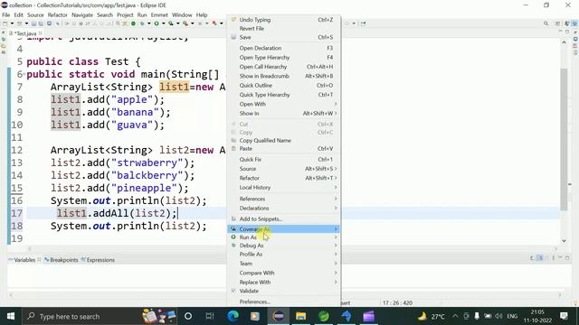Screen dimensions: 579x325
Task: Click Add to Snippets... entry
Action: (283, 218)
